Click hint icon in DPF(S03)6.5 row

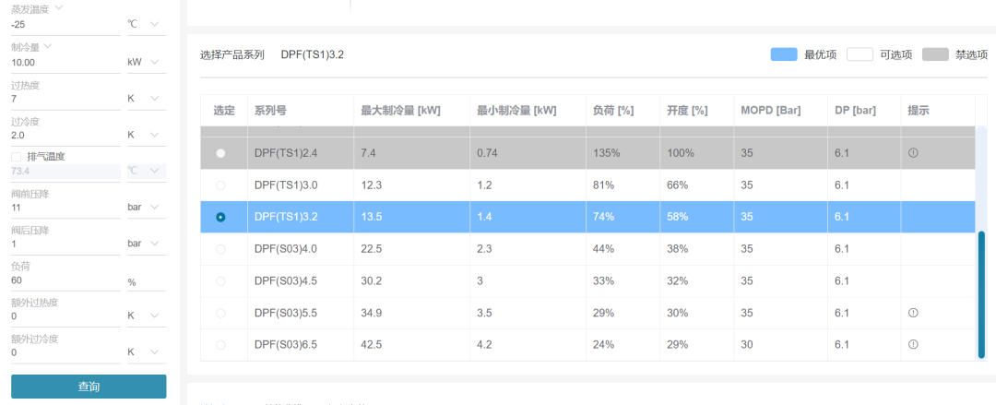point(913,345)
